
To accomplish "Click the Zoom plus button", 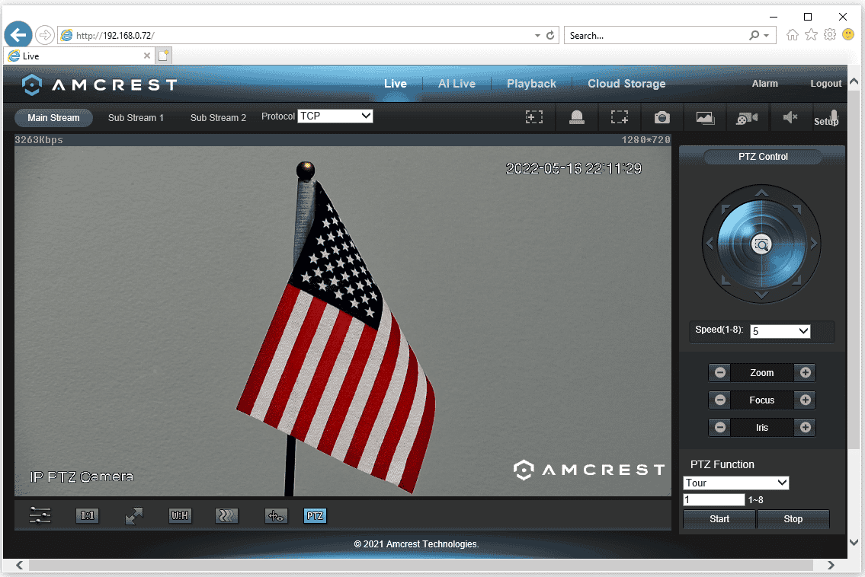I will point(805,372).
